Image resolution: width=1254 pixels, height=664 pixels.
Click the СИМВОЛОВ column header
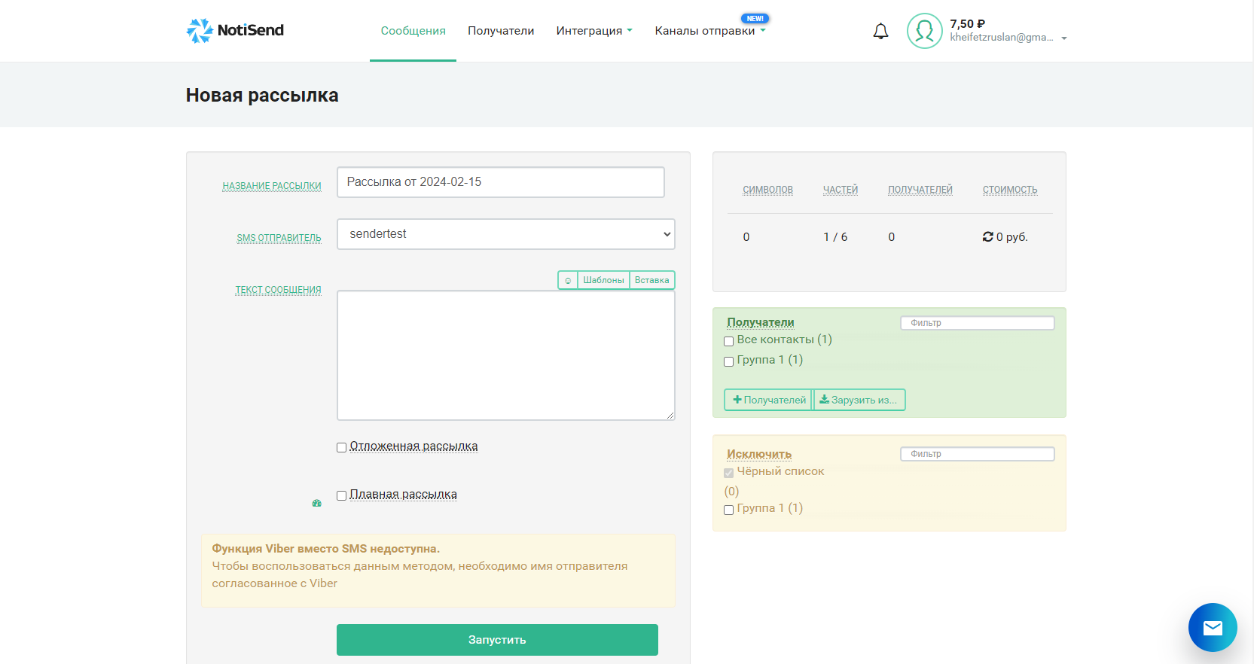(767, 190)
